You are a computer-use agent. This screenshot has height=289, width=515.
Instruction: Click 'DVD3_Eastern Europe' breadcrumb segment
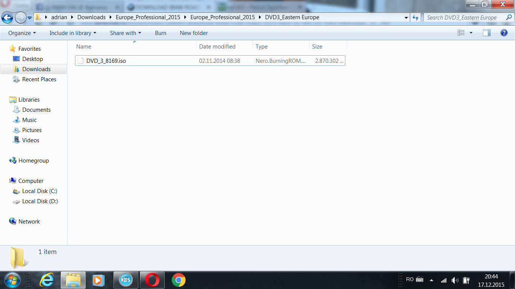(292, 17)
